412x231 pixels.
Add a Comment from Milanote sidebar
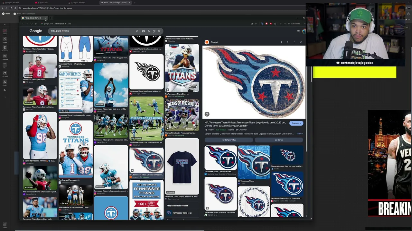[x=5, y=57]
